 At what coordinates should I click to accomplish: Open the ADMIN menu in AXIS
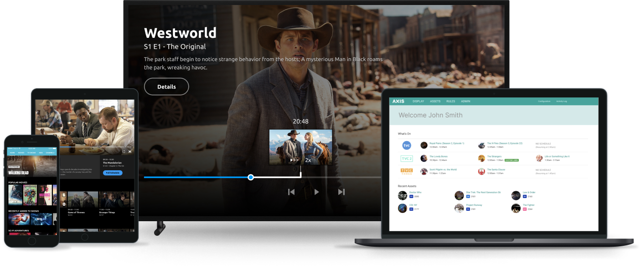point(465,101)
